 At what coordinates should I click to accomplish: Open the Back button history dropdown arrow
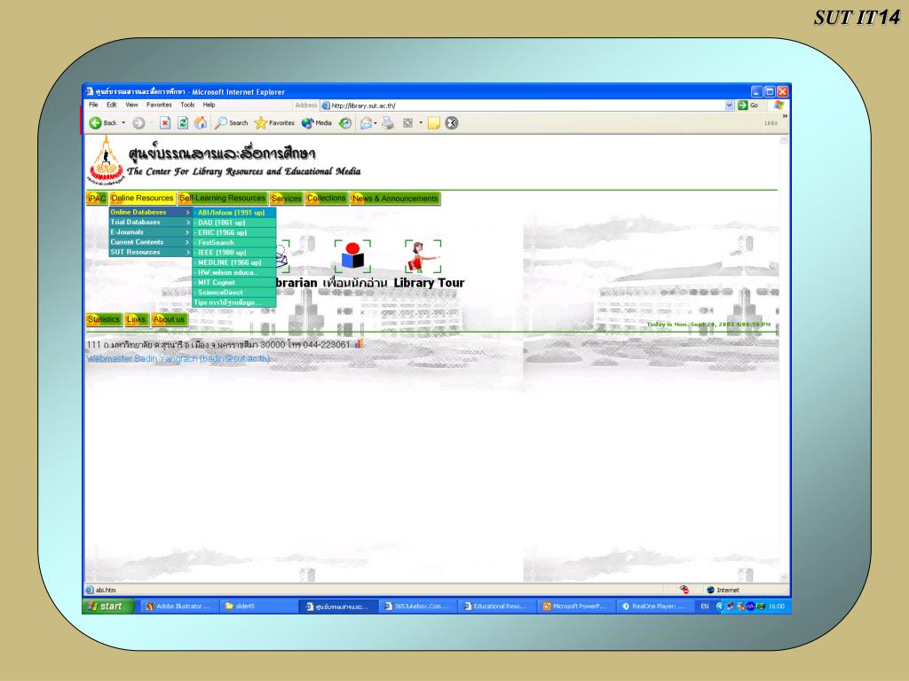(123, 122)
